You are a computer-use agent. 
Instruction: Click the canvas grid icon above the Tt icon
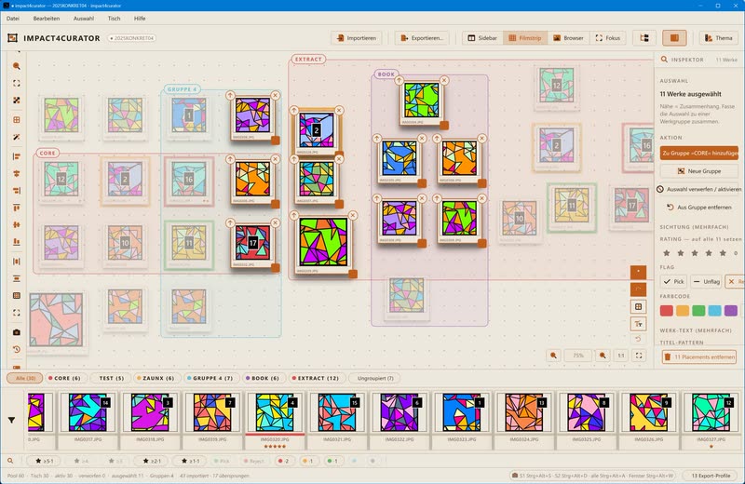[x=638, y=307]
